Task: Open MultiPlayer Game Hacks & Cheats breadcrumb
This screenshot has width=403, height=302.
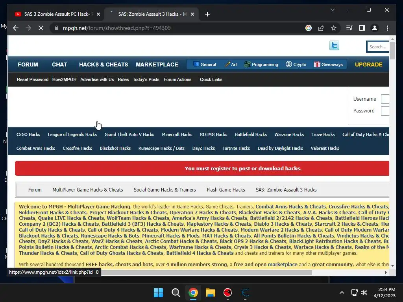Action: (88, 190)
